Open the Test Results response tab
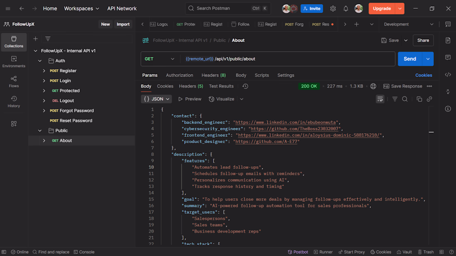 [221, 86]
